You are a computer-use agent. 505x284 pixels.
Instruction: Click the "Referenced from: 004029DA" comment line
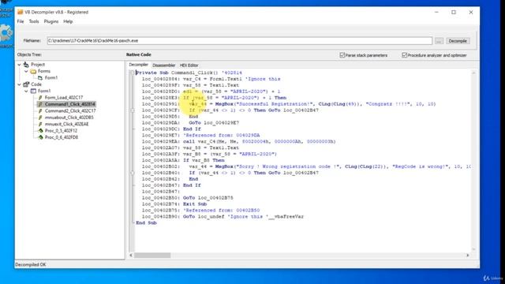pos(200,135)
